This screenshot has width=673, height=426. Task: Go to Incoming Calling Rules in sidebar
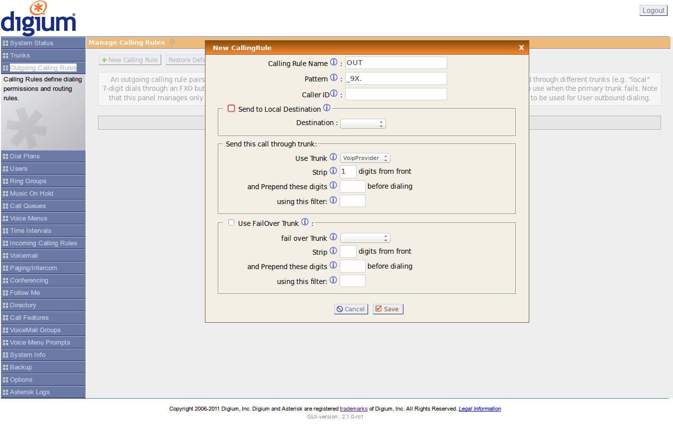point(43,243)
